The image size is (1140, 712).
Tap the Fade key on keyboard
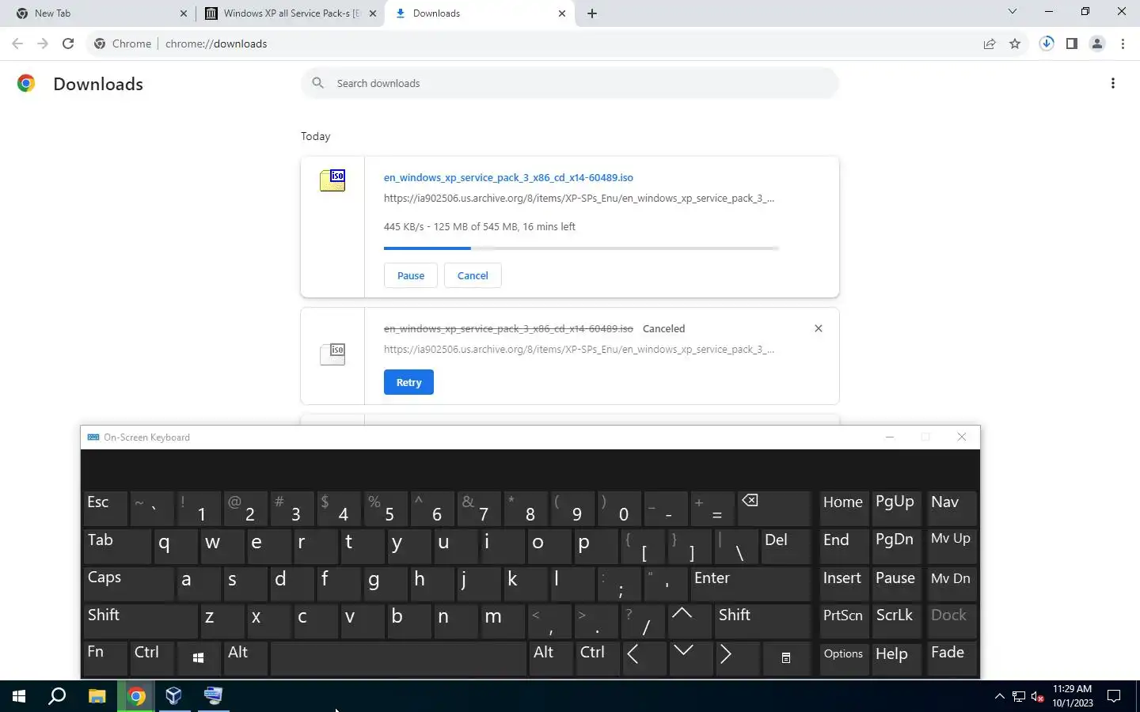[x=952, y=658]
